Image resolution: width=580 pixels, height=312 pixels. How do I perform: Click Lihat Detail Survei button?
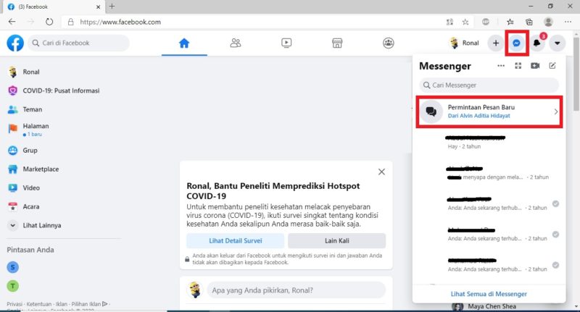point(235,241)
